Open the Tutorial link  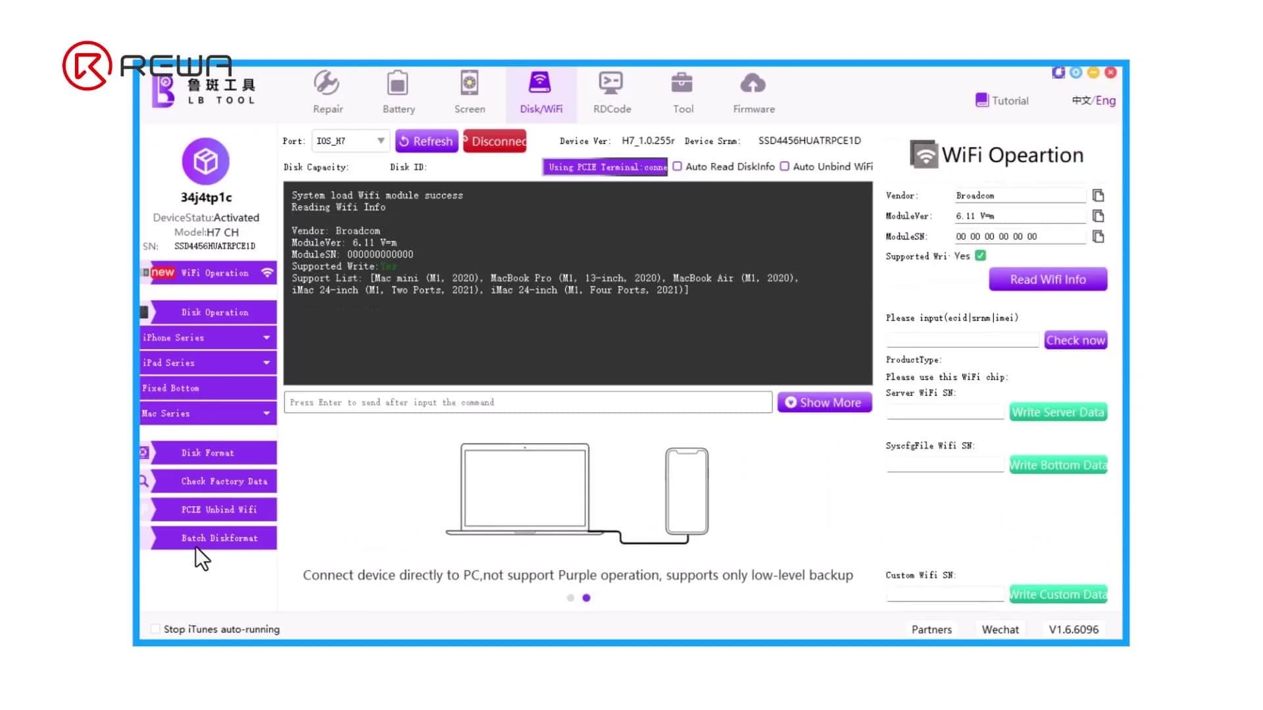pyautogui.click(x=1002, y=101)
